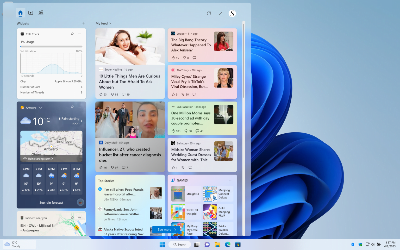Launch the Straight 4 game thumbnail
Screen dimensions: 400x250
tap(178, 193)
